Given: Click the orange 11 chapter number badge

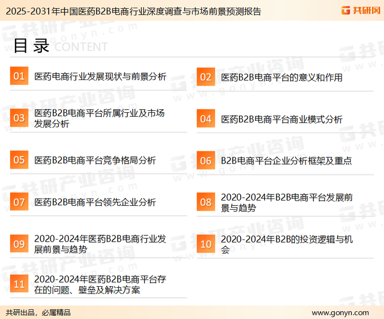Looking at the screenshot, I should 19,284.
